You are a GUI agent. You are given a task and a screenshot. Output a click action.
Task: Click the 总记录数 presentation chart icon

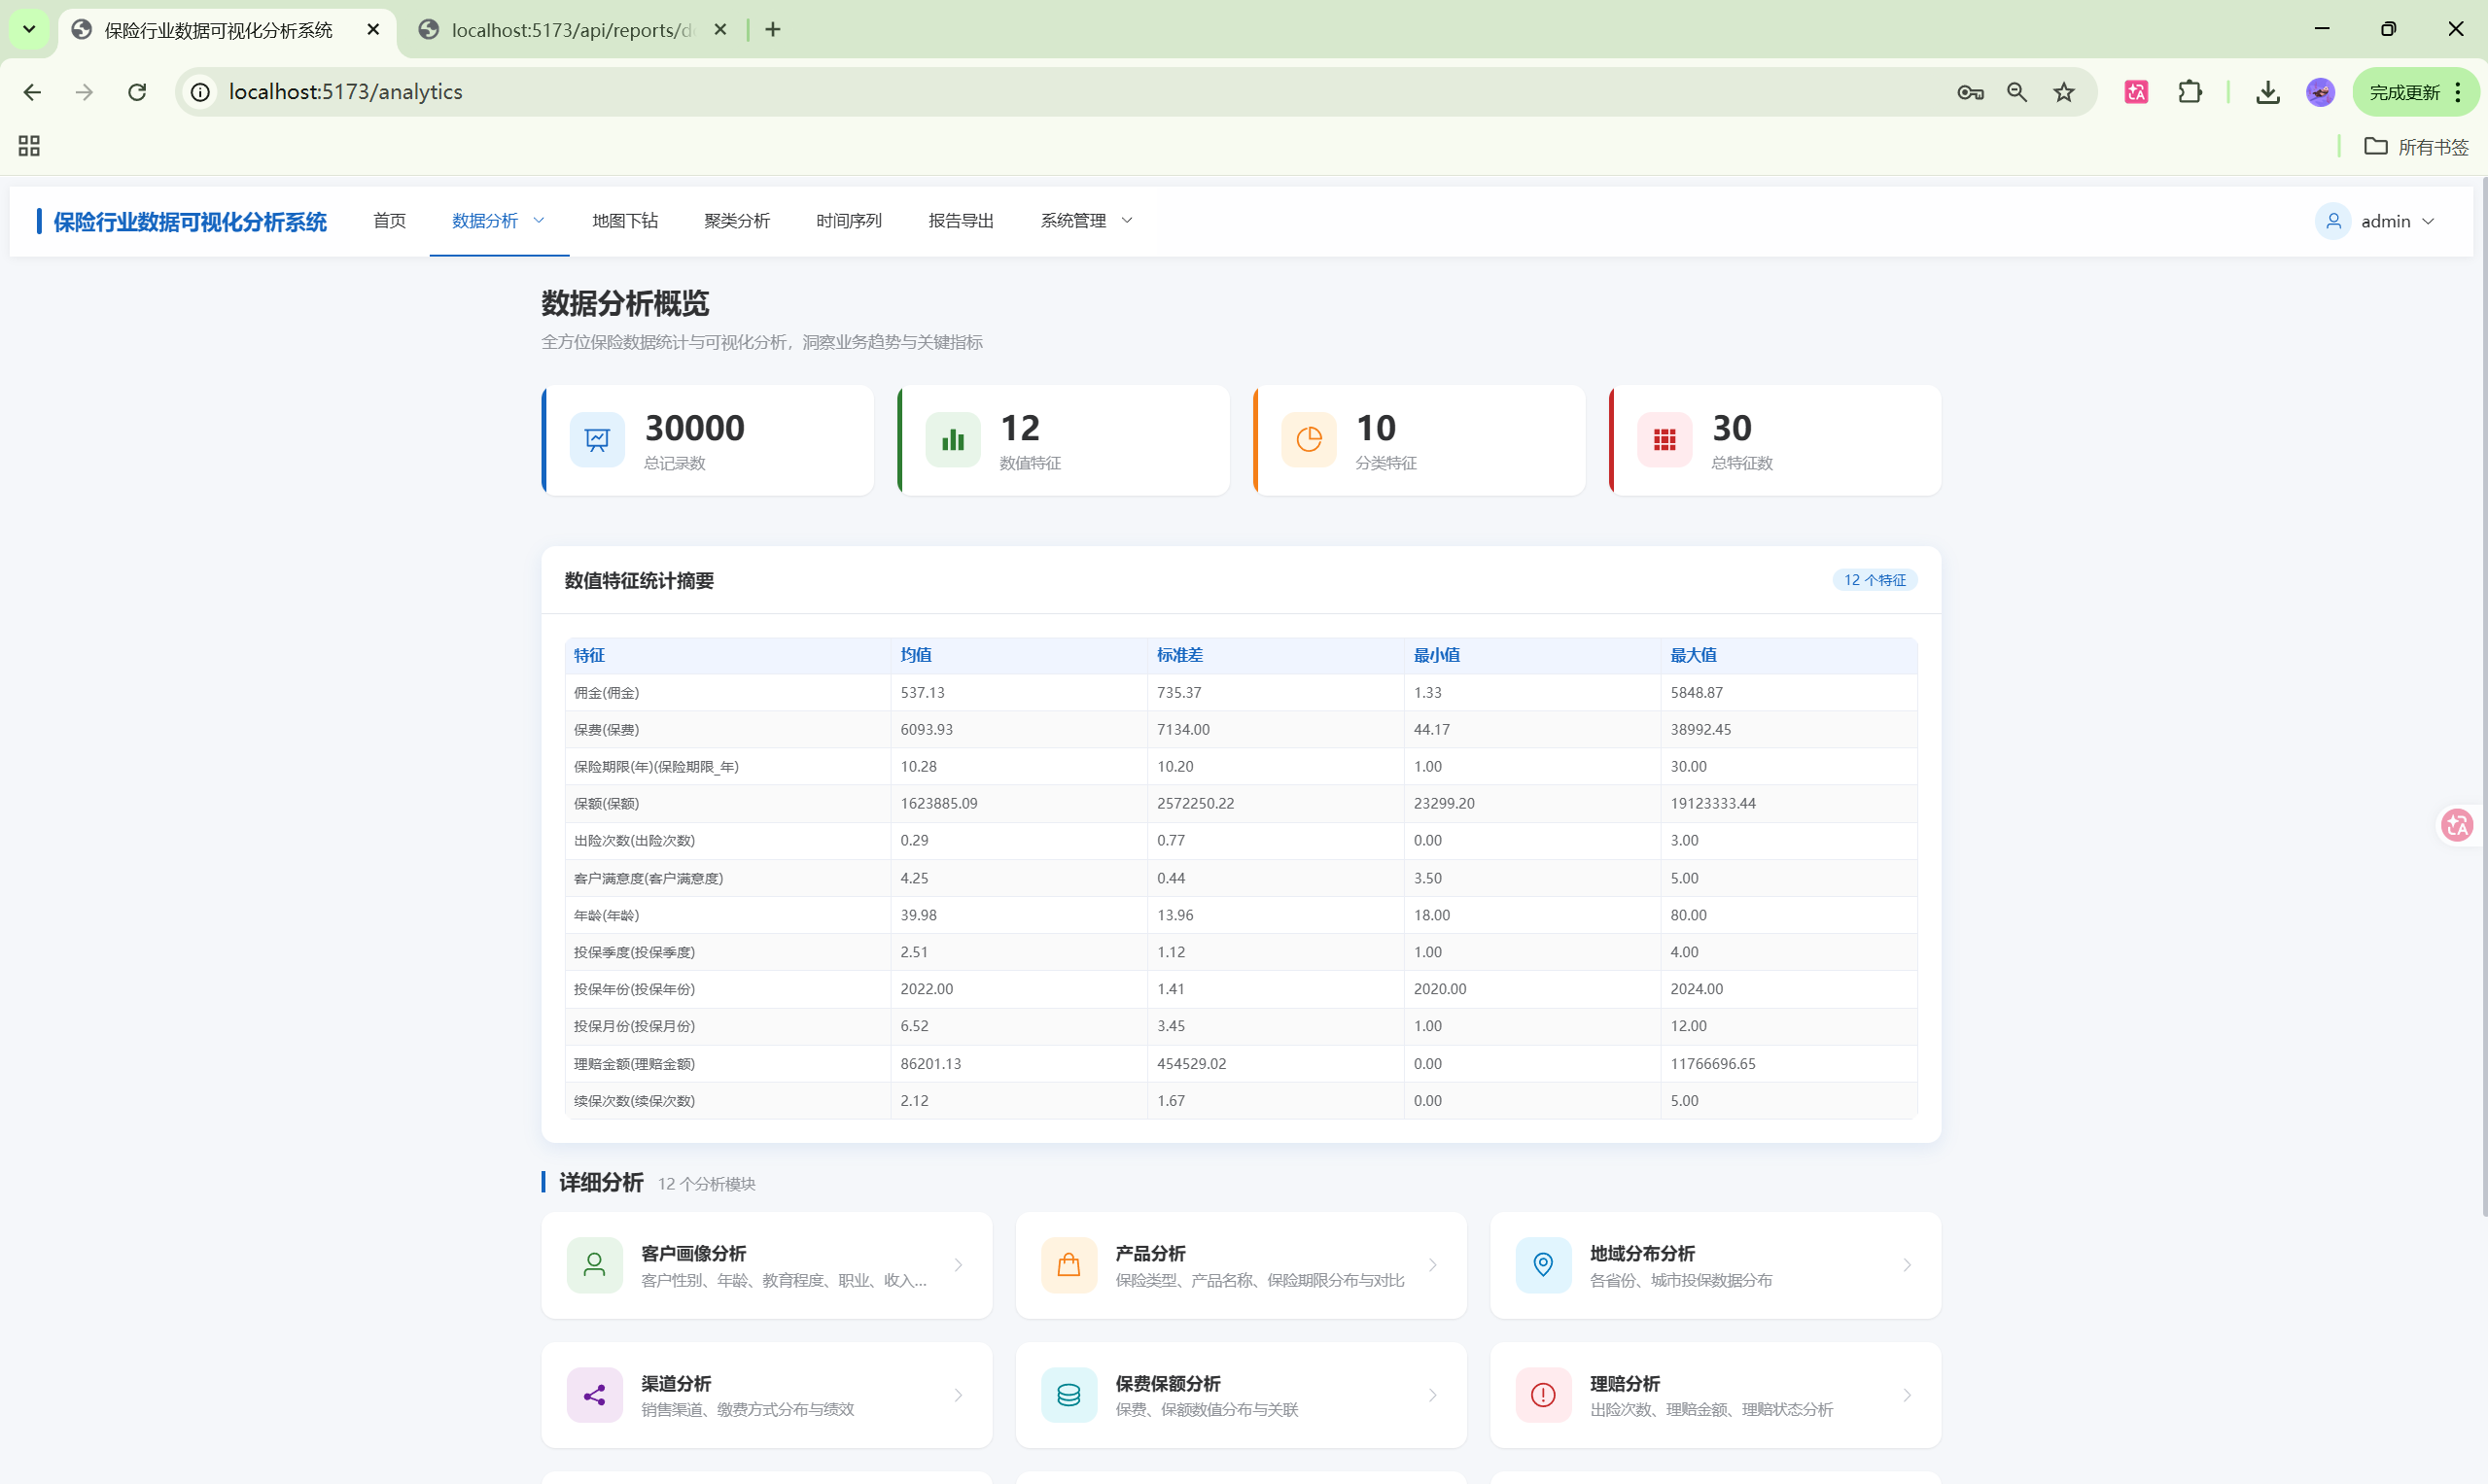coord(597,440)
